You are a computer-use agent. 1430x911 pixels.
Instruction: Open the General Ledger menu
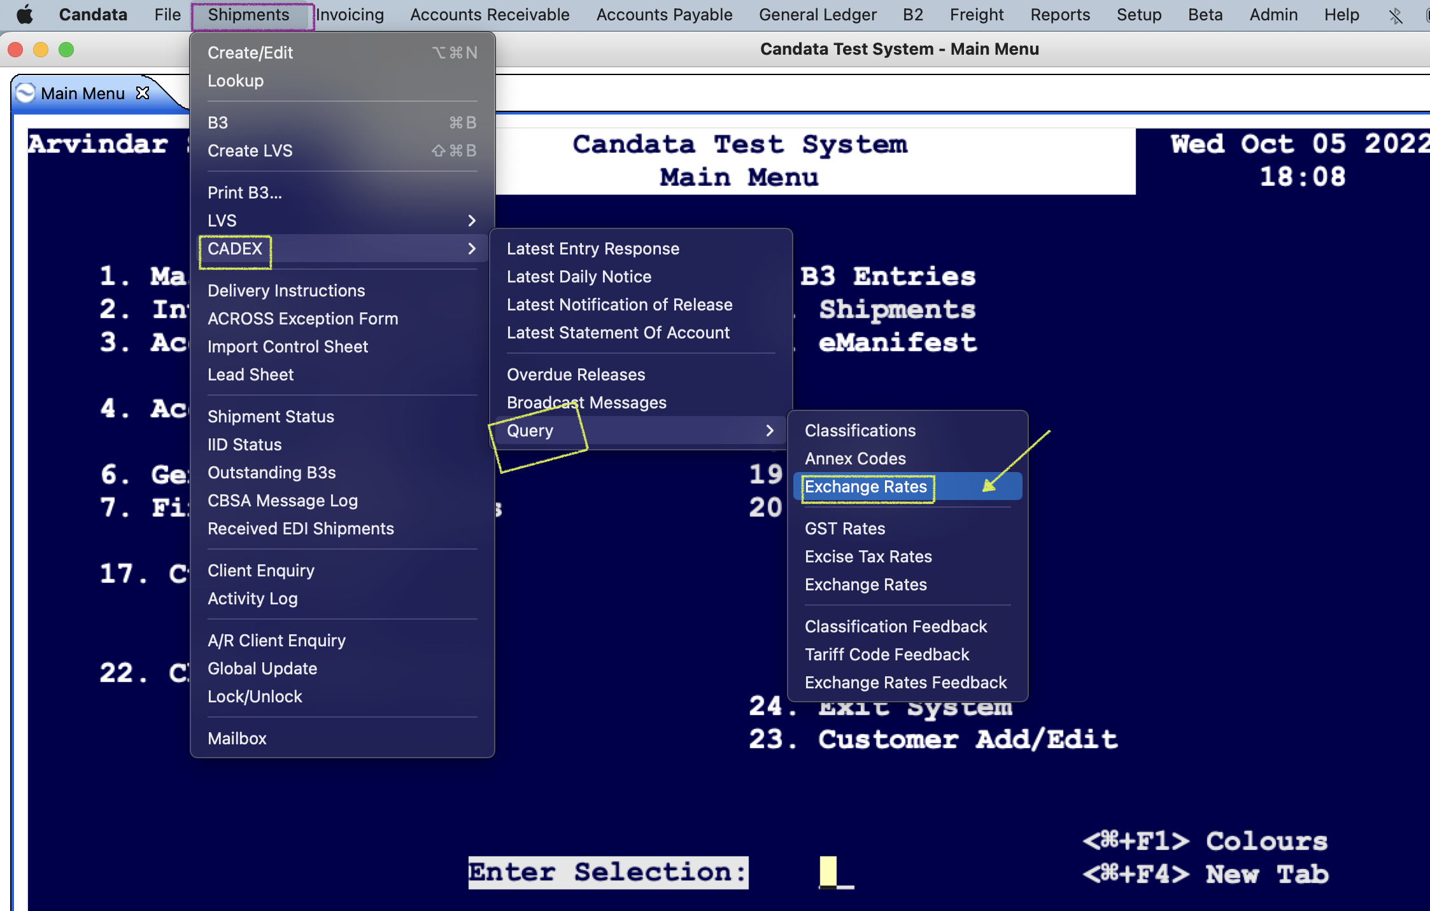click(x=818, y=15)
